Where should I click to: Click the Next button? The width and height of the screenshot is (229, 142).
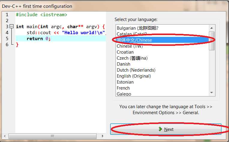[x=166, y=129]
